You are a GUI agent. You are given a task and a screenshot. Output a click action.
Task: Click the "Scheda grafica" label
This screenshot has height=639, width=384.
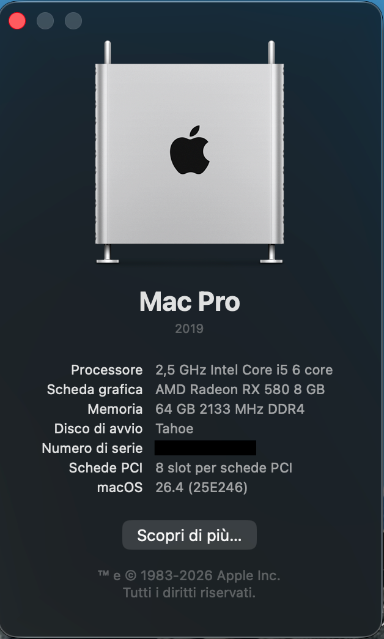click(95, 389)
